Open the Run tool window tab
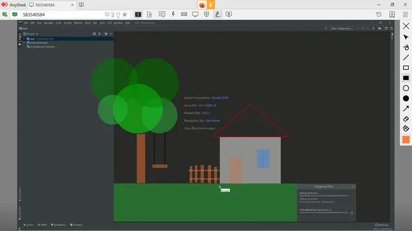 (x=28, y=225)
